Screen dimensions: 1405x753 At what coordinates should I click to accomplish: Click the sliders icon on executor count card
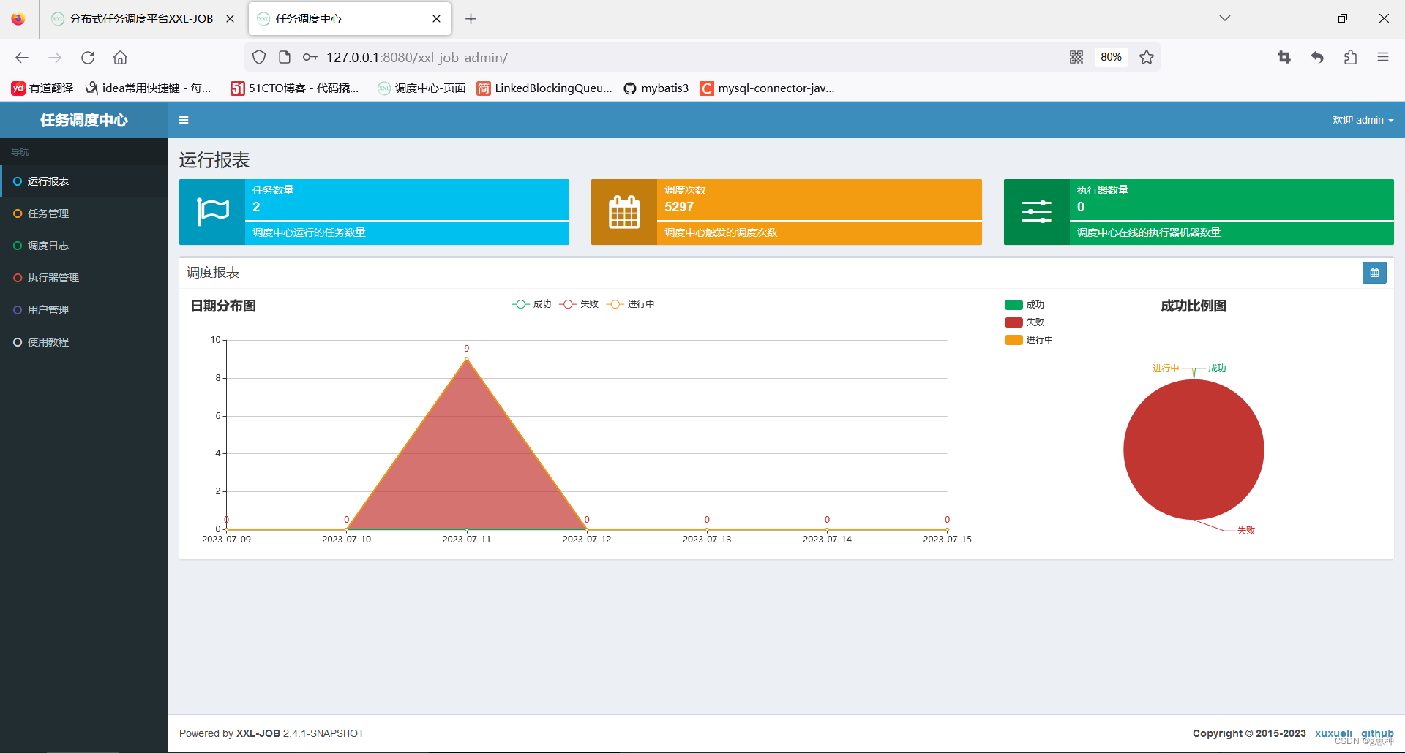click(x=1036, y=212)
